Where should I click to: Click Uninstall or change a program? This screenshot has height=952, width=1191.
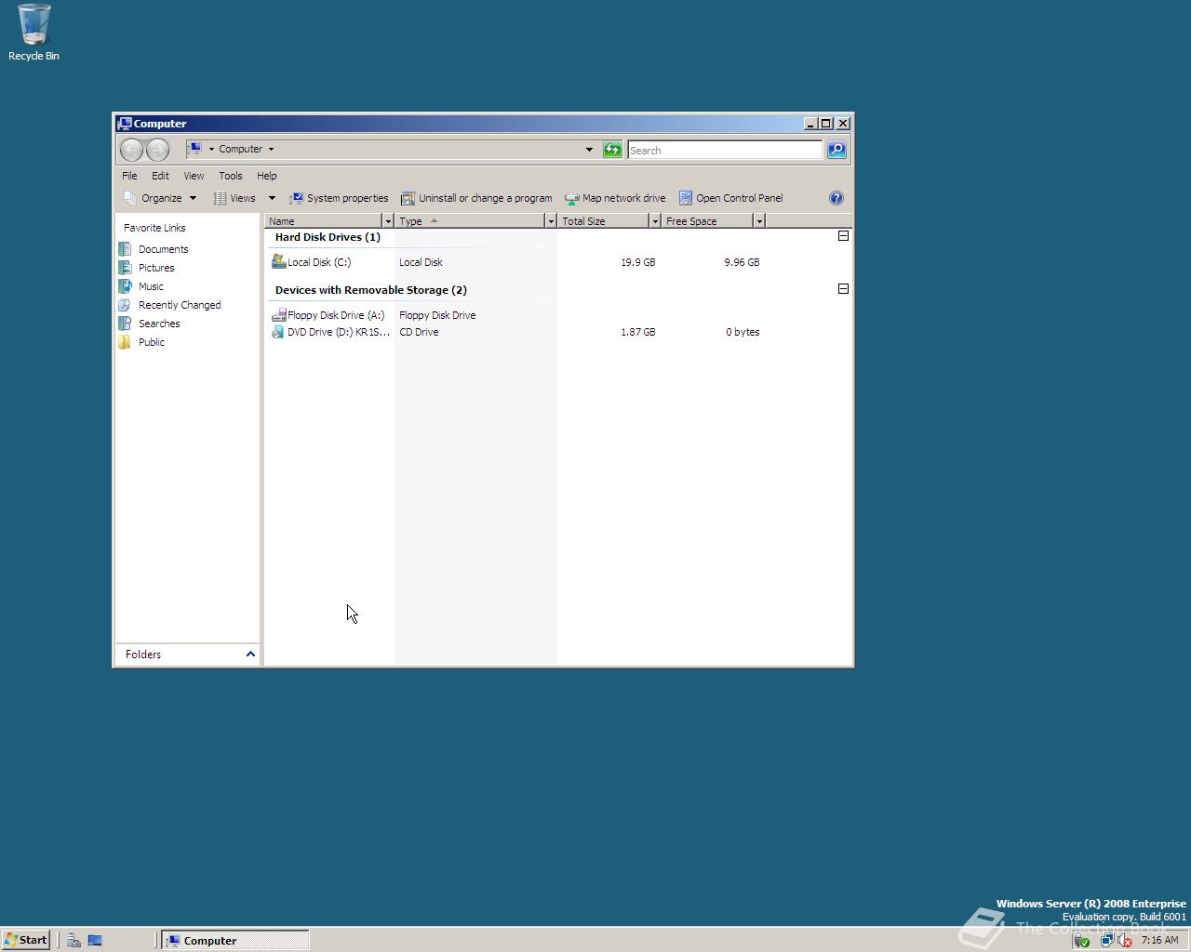pyautogui.click(x=476, y=198)
